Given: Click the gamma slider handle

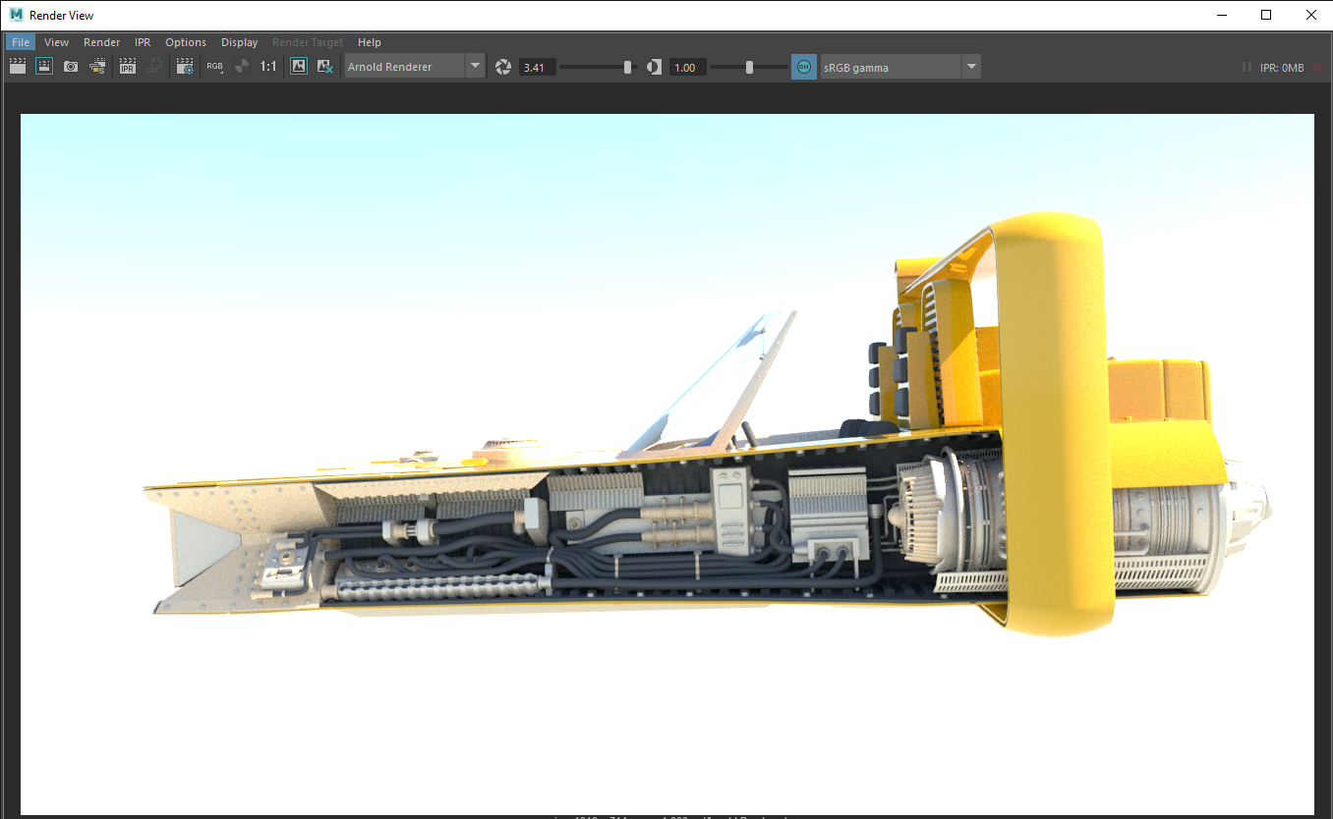Looking at the screenshot, I should point(749,67).
